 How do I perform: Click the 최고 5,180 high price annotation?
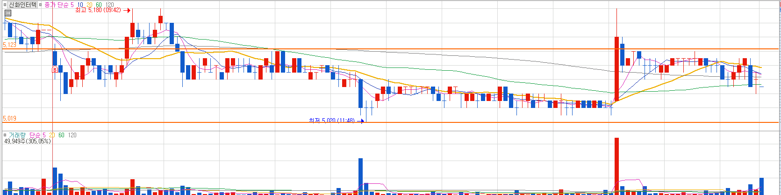tap(98, 10)
